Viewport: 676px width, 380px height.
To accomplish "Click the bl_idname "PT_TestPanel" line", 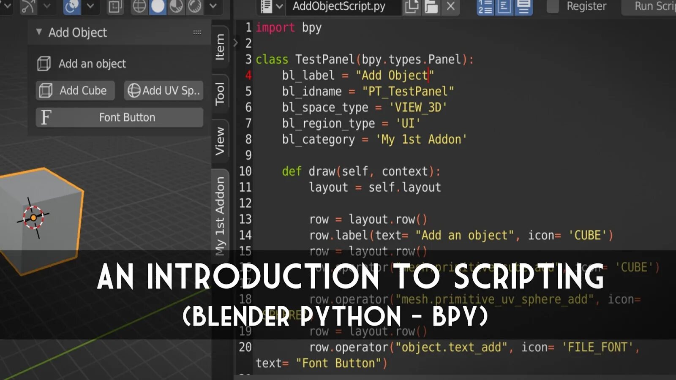I will tap(368, 92).
